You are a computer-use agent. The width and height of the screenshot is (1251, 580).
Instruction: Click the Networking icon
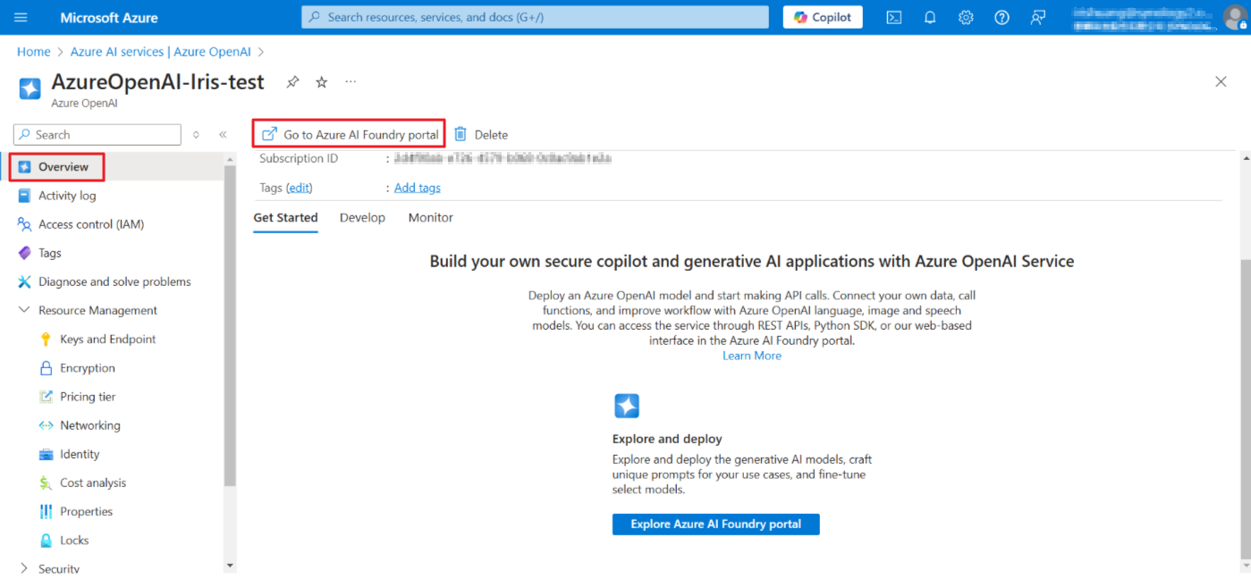point(46,425)
